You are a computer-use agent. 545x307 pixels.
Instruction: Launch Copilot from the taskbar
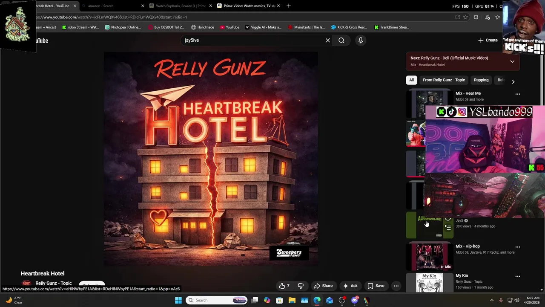pyautogui.click(x=267, y=300)
